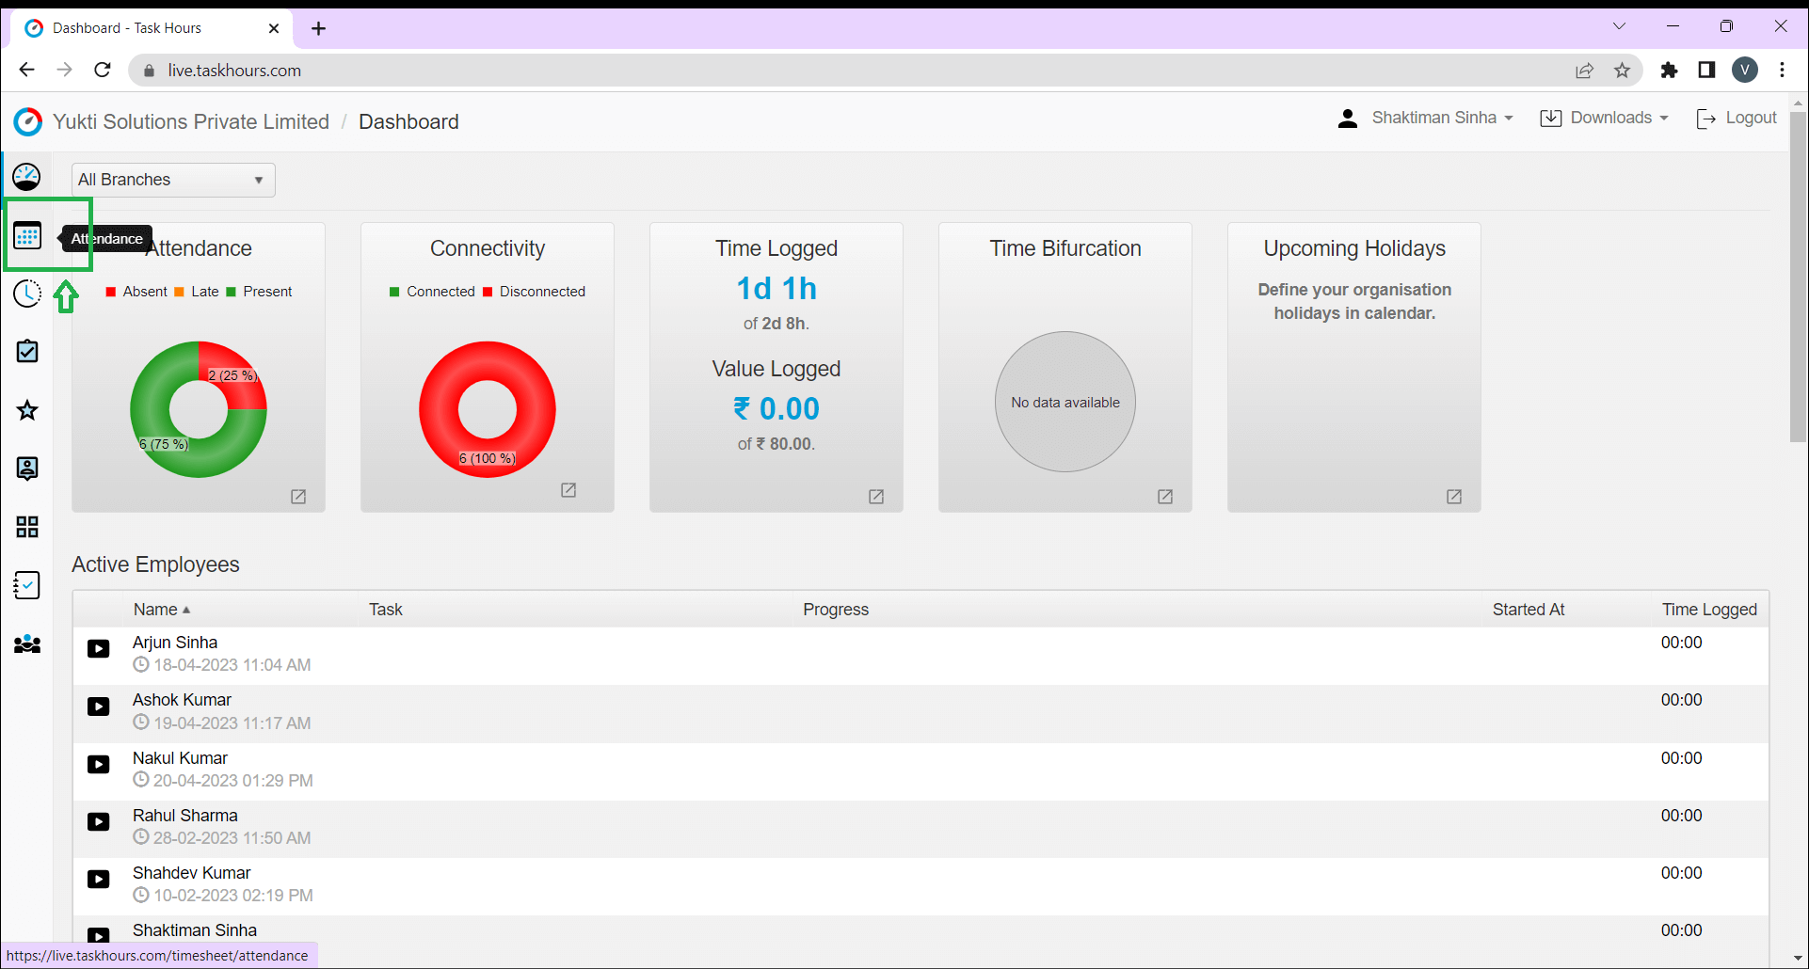Open the Attendance calendar icon in sidebar
This screenshot has height=969, width=1809.
(27, 235)
